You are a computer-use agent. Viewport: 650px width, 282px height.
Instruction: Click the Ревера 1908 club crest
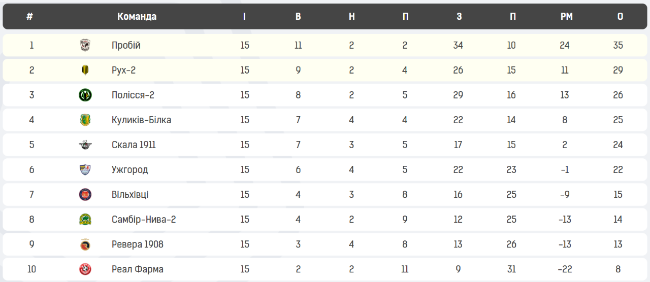tap(85, 244)
